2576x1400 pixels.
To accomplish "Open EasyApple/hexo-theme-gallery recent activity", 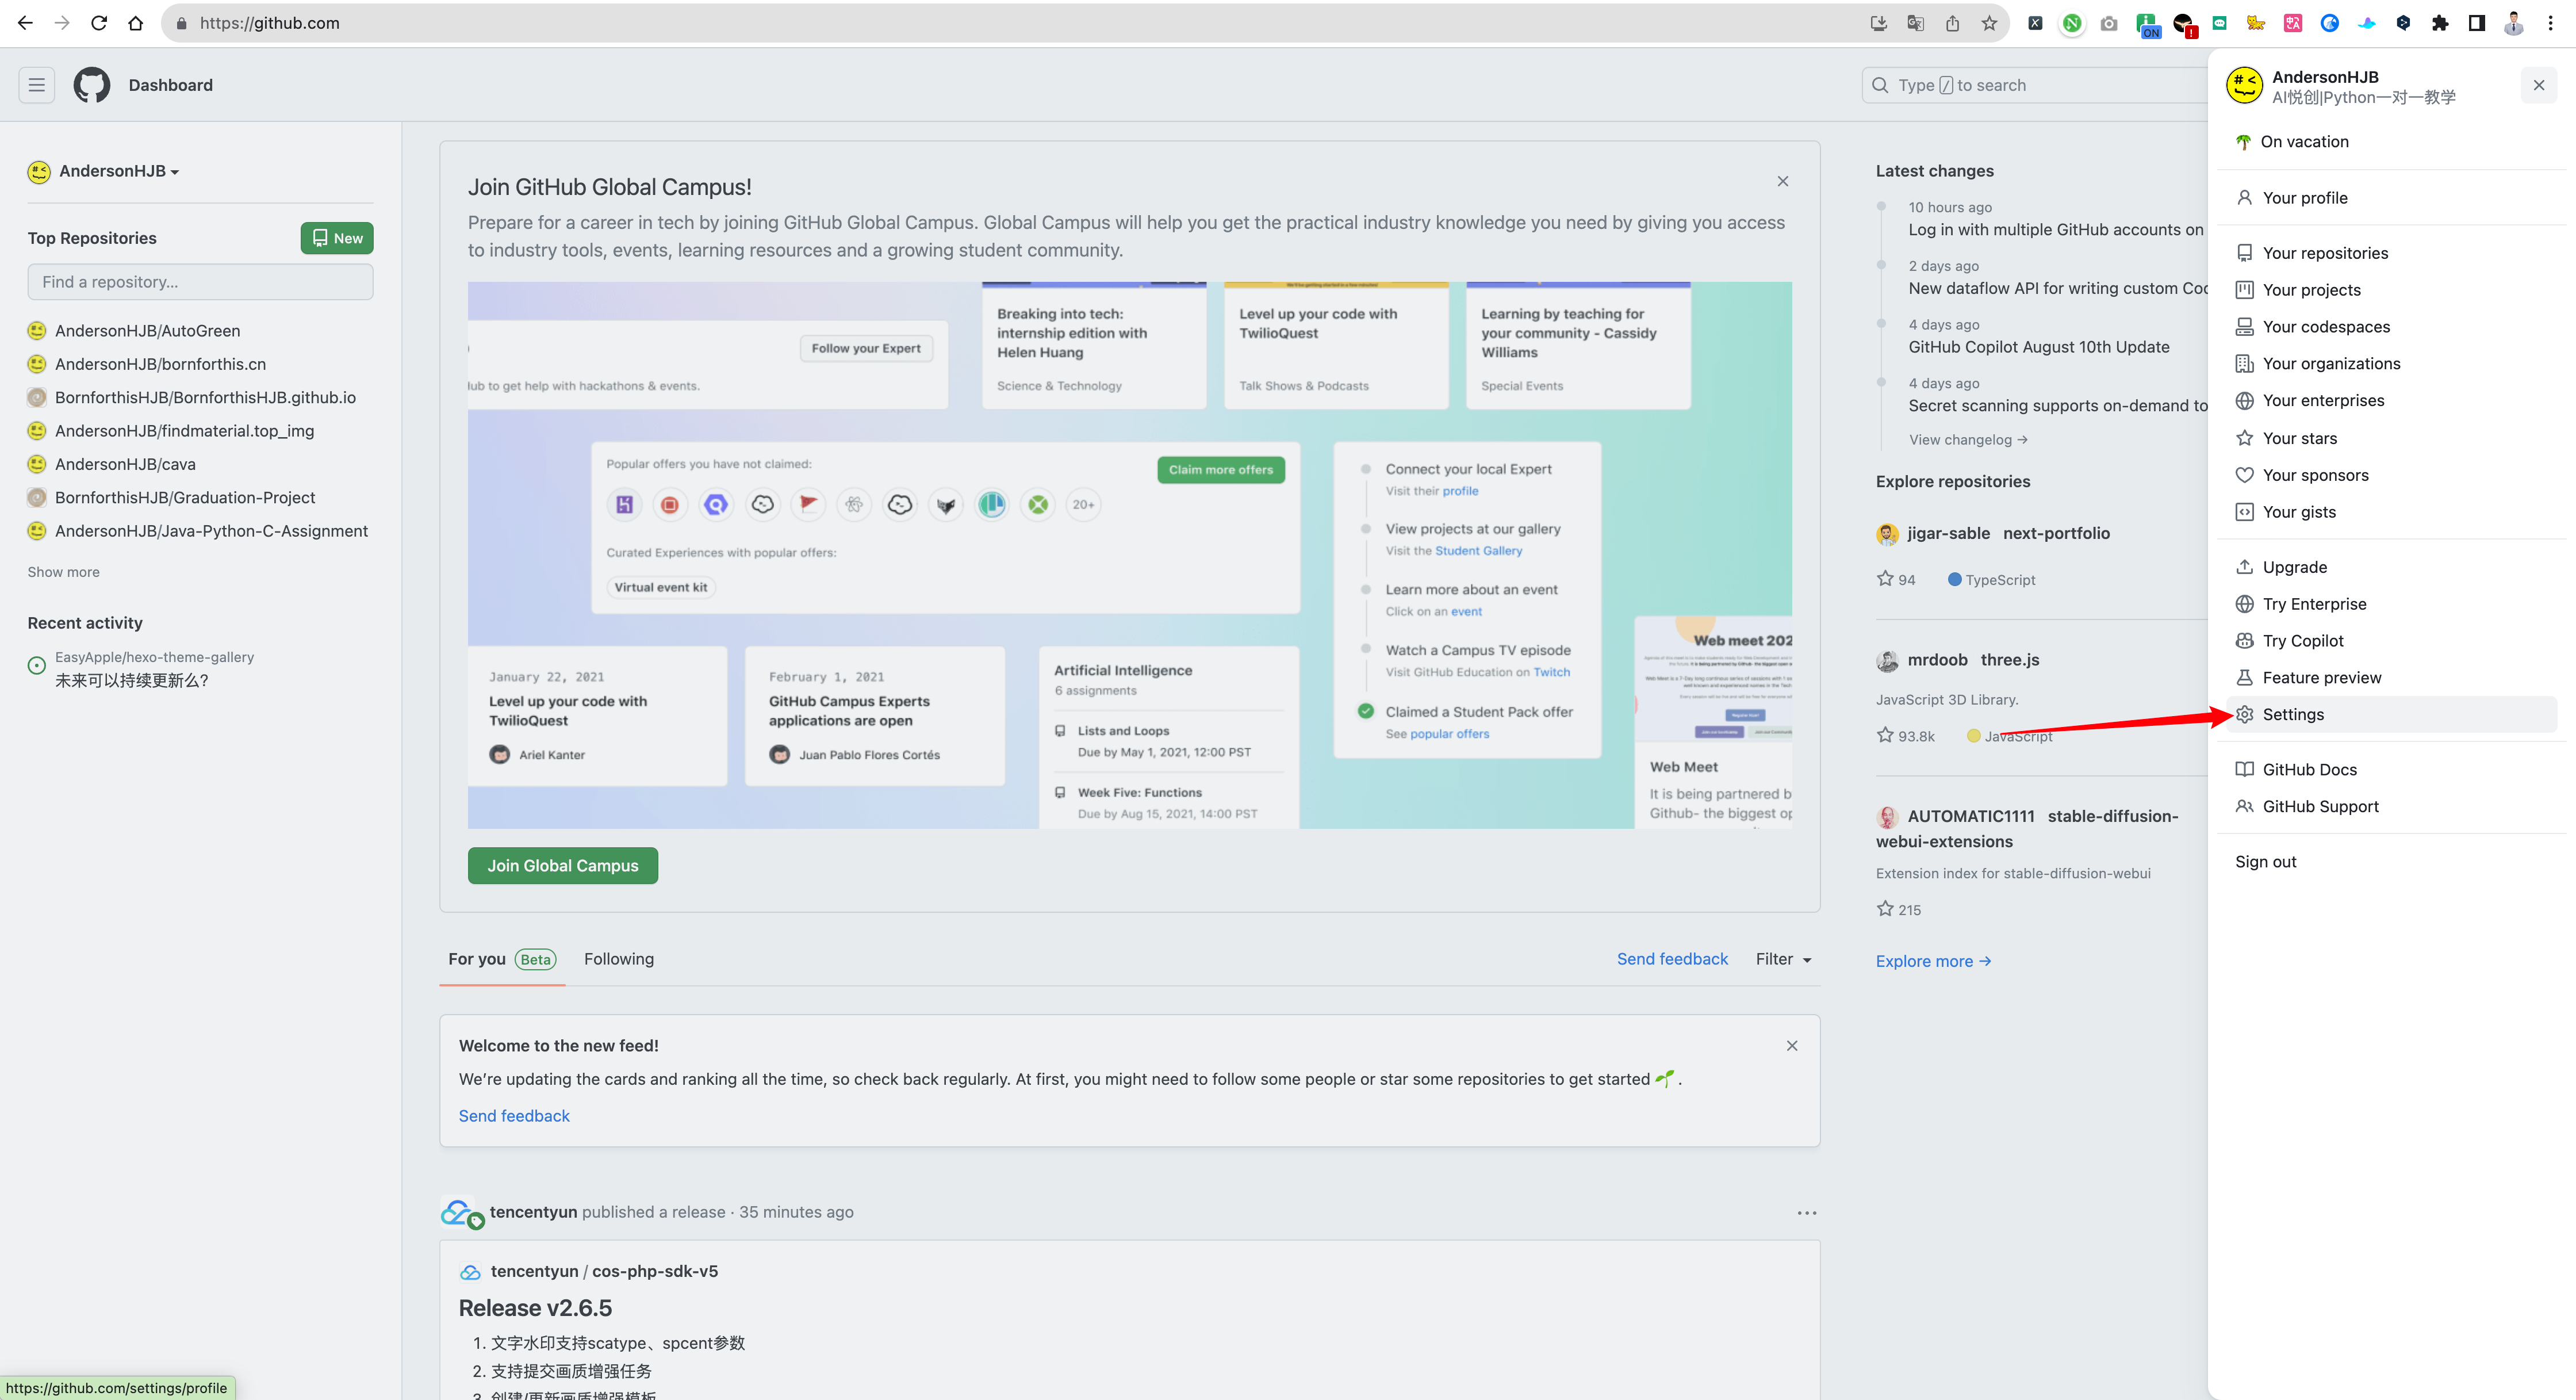I will 154,657.
